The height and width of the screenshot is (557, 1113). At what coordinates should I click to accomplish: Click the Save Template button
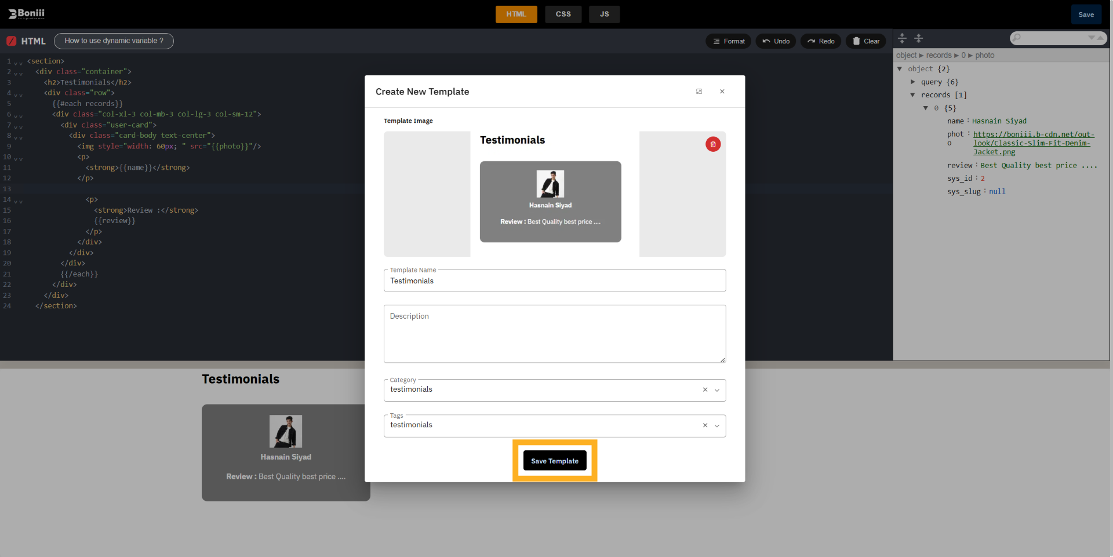coord(555,461)
